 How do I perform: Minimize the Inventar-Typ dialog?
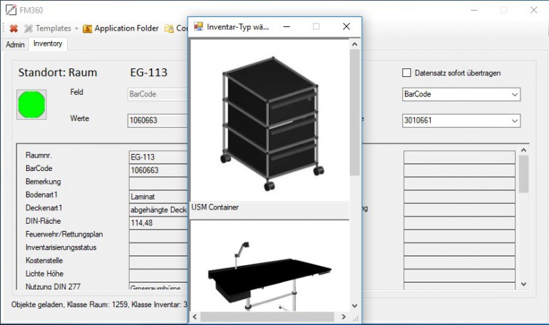click(287, 26)
